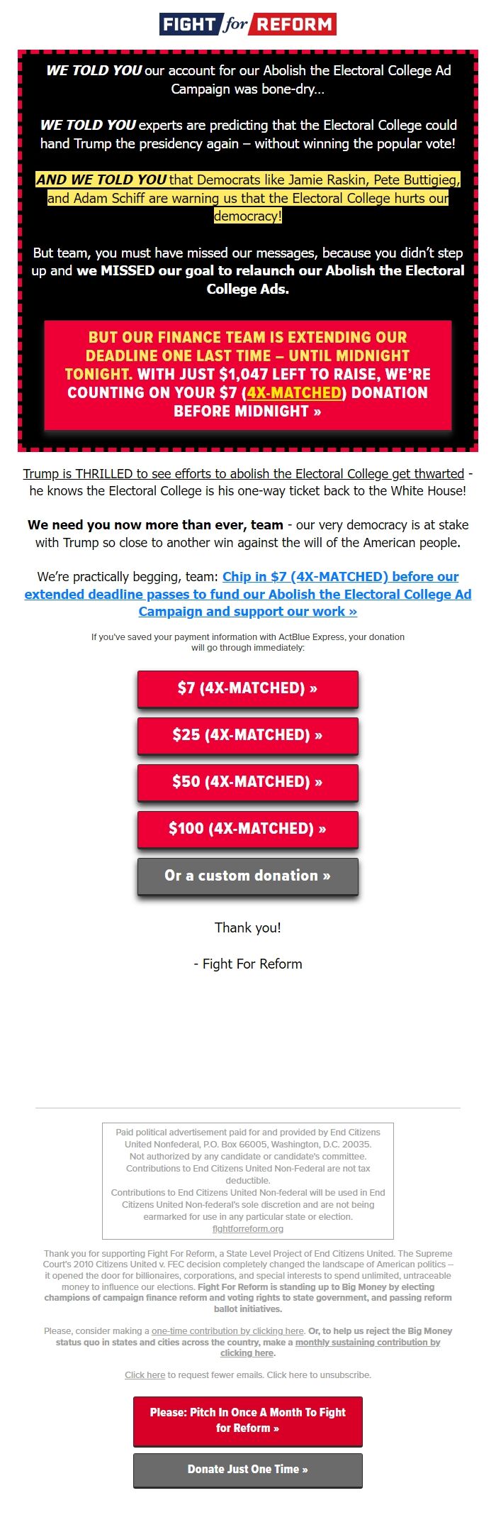This screenshot has height=1515, width=496.
Task: Select the $7 (4X-MATCHED) donation button
Action: click(247, 688)
